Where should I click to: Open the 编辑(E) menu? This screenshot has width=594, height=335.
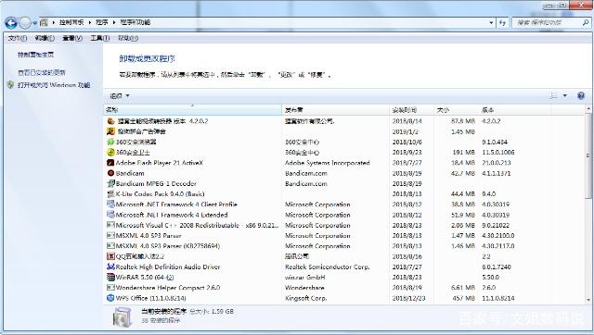[45, 38]
